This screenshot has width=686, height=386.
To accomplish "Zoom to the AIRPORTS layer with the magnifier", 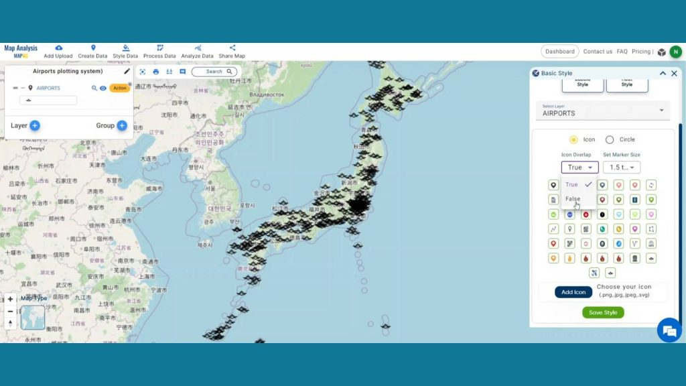I will pos(94,88).
